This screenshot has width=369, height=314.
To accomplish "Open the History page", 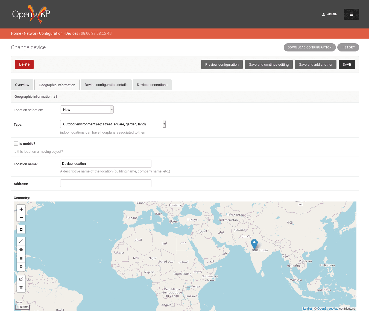I will (348, 47).
